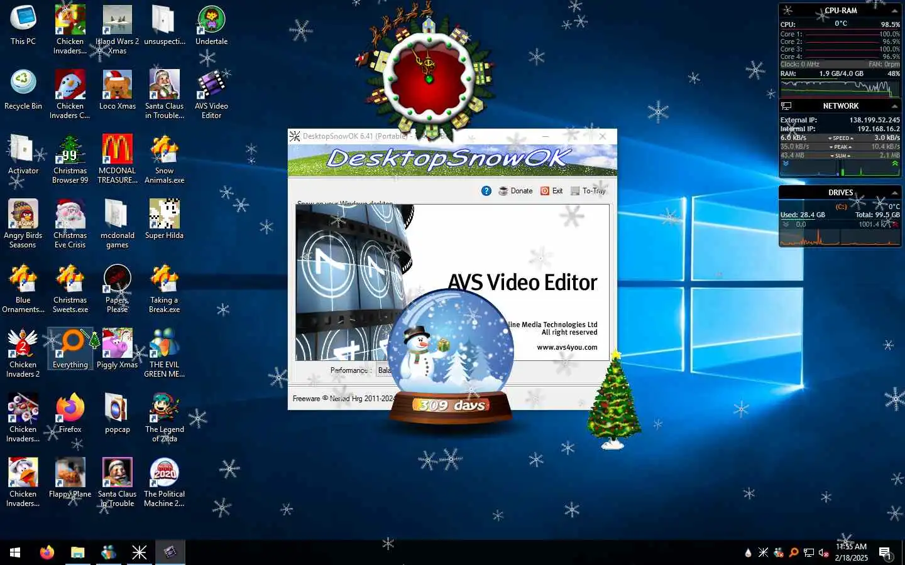Click NETWORK widget monitor icon
The image size is (905, 565).
click(786, 106)
